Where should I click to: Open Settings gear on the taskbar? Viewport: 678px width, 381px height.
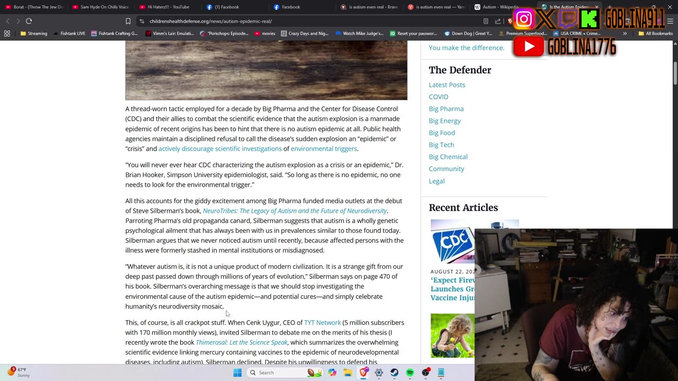coord(379,373)
